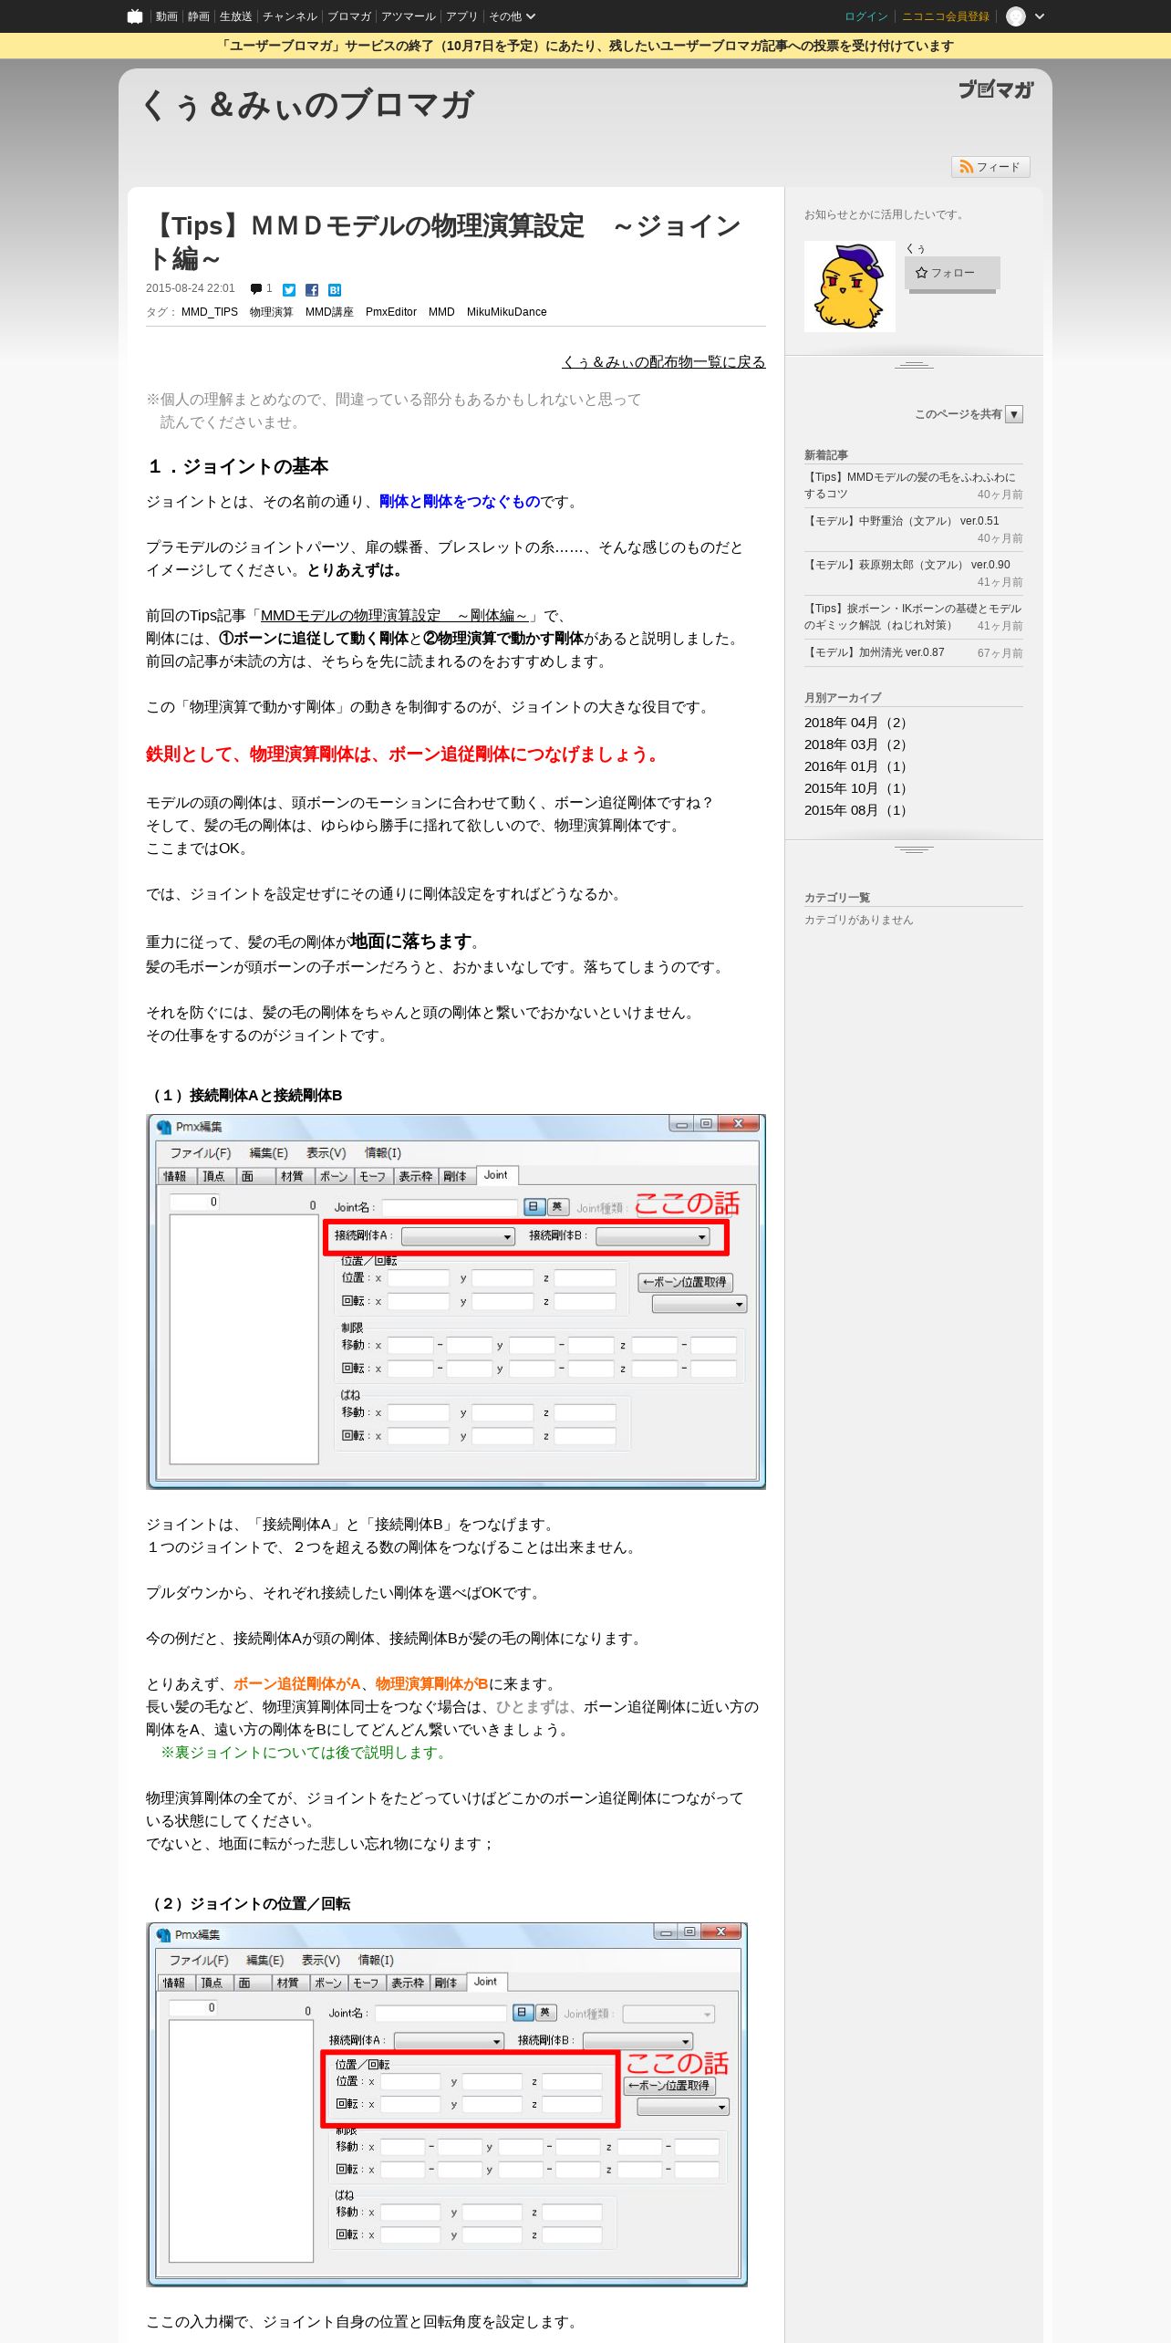This screenshot has height=2343, width=1171.
Task: Click the article title 【Tips】MMDモデルの物理演算設定
Action: 445,242
